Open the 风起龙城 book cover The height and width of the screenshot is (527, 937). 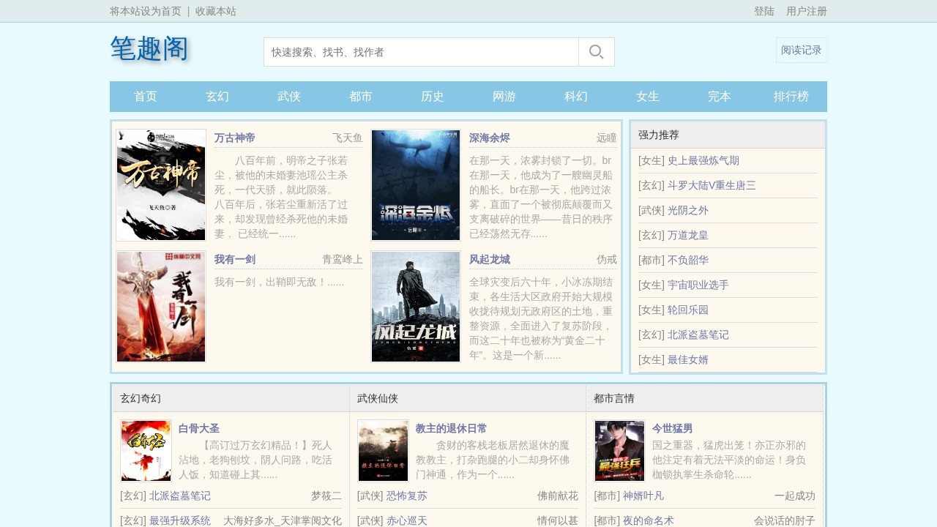416,307
